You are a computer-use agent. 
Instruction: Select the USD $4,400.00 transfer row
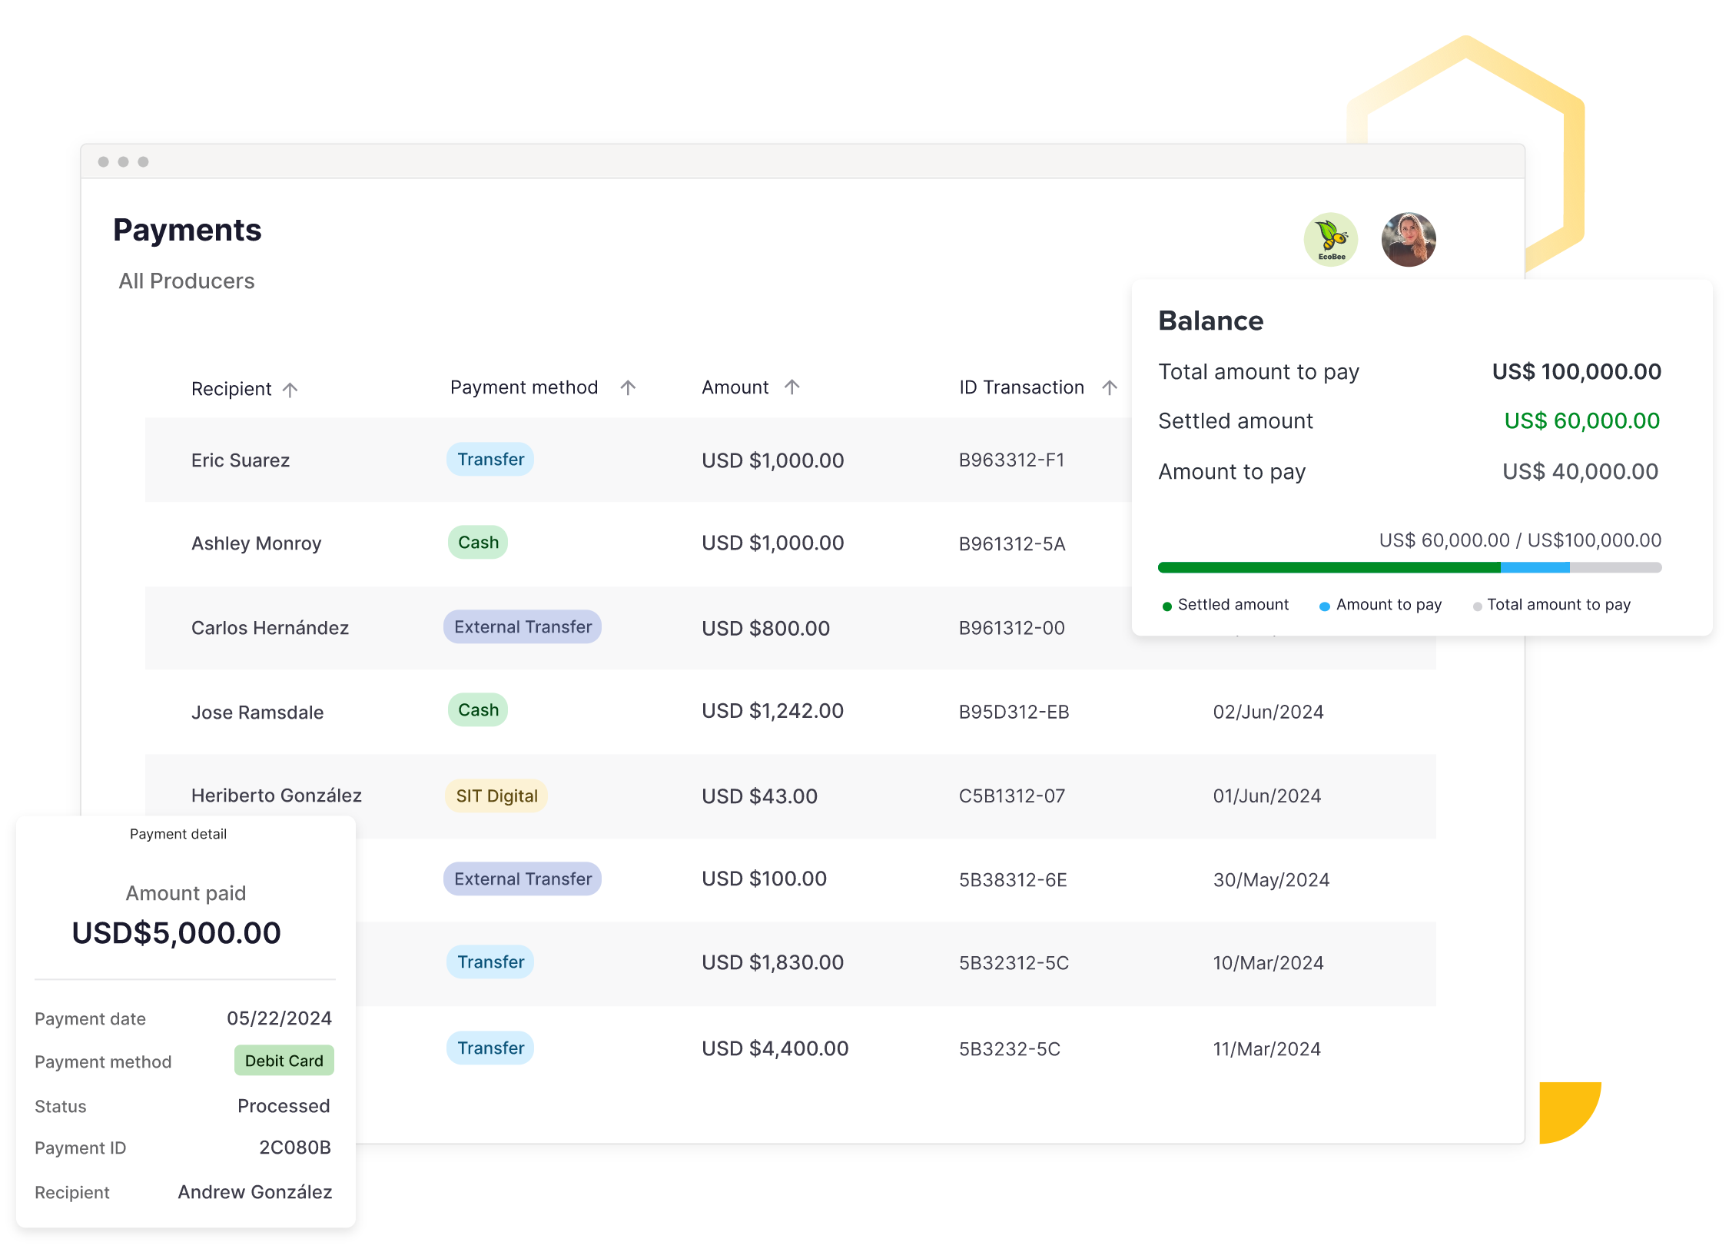click(x=775, y=1048)
